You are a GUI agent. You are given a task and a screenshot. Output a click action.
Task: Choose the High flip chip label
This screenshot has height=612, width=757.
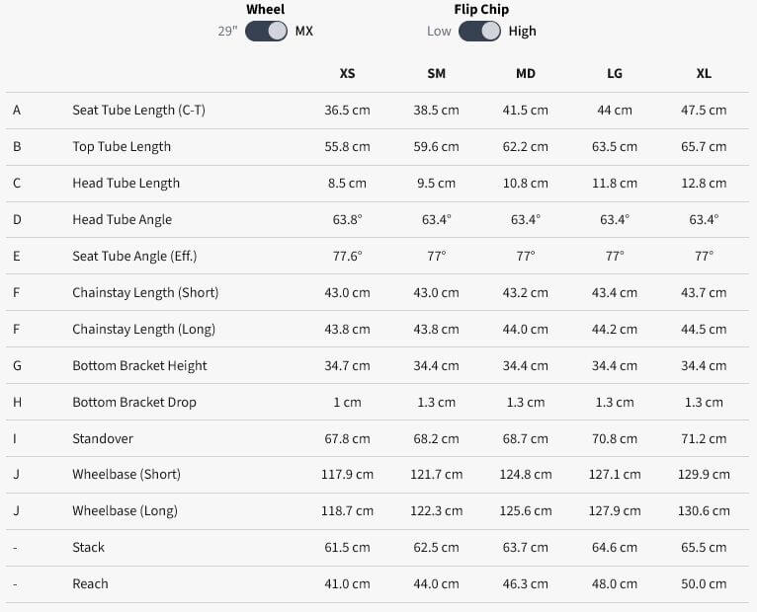point(523,31)
